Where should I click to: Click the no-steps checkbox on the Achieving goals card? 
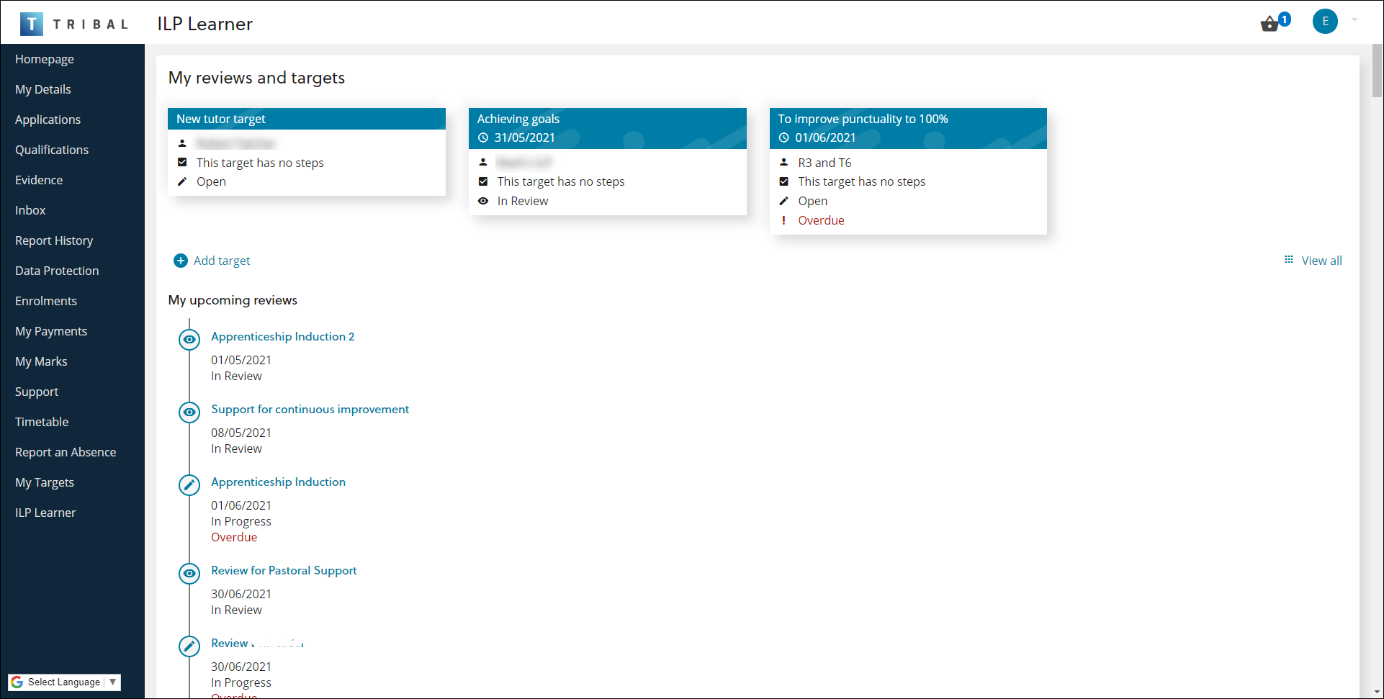[x=483, y=181]
